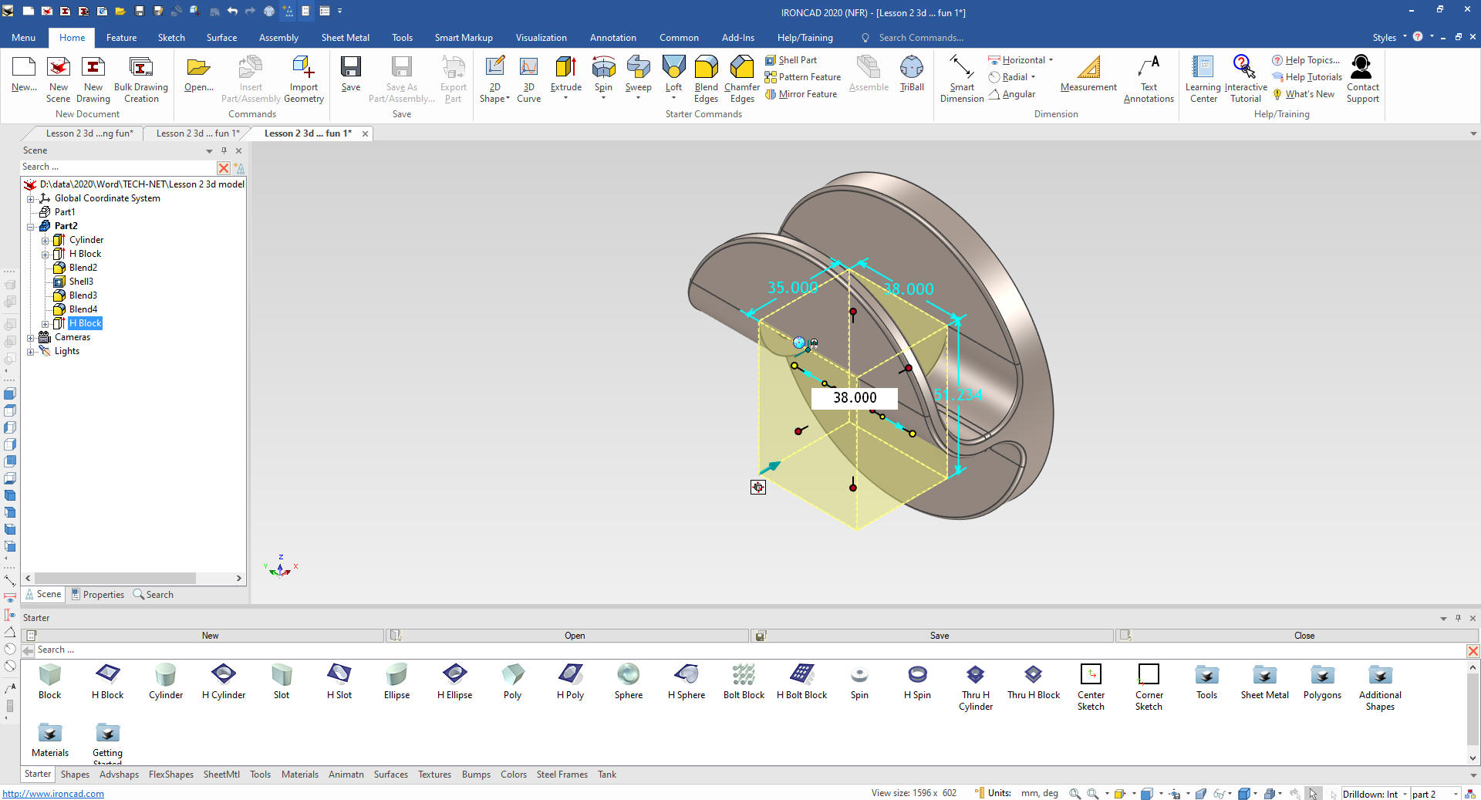Click the 38.000 dimension edit box
The width and height of the screenshot is (1481, 800).
[855, 398]
